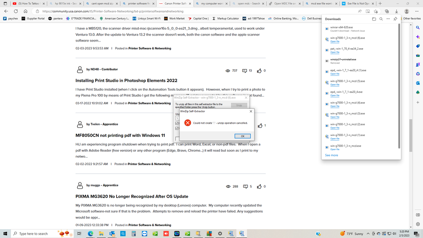Open Markup Calculator bookmark

pos(226,18)
